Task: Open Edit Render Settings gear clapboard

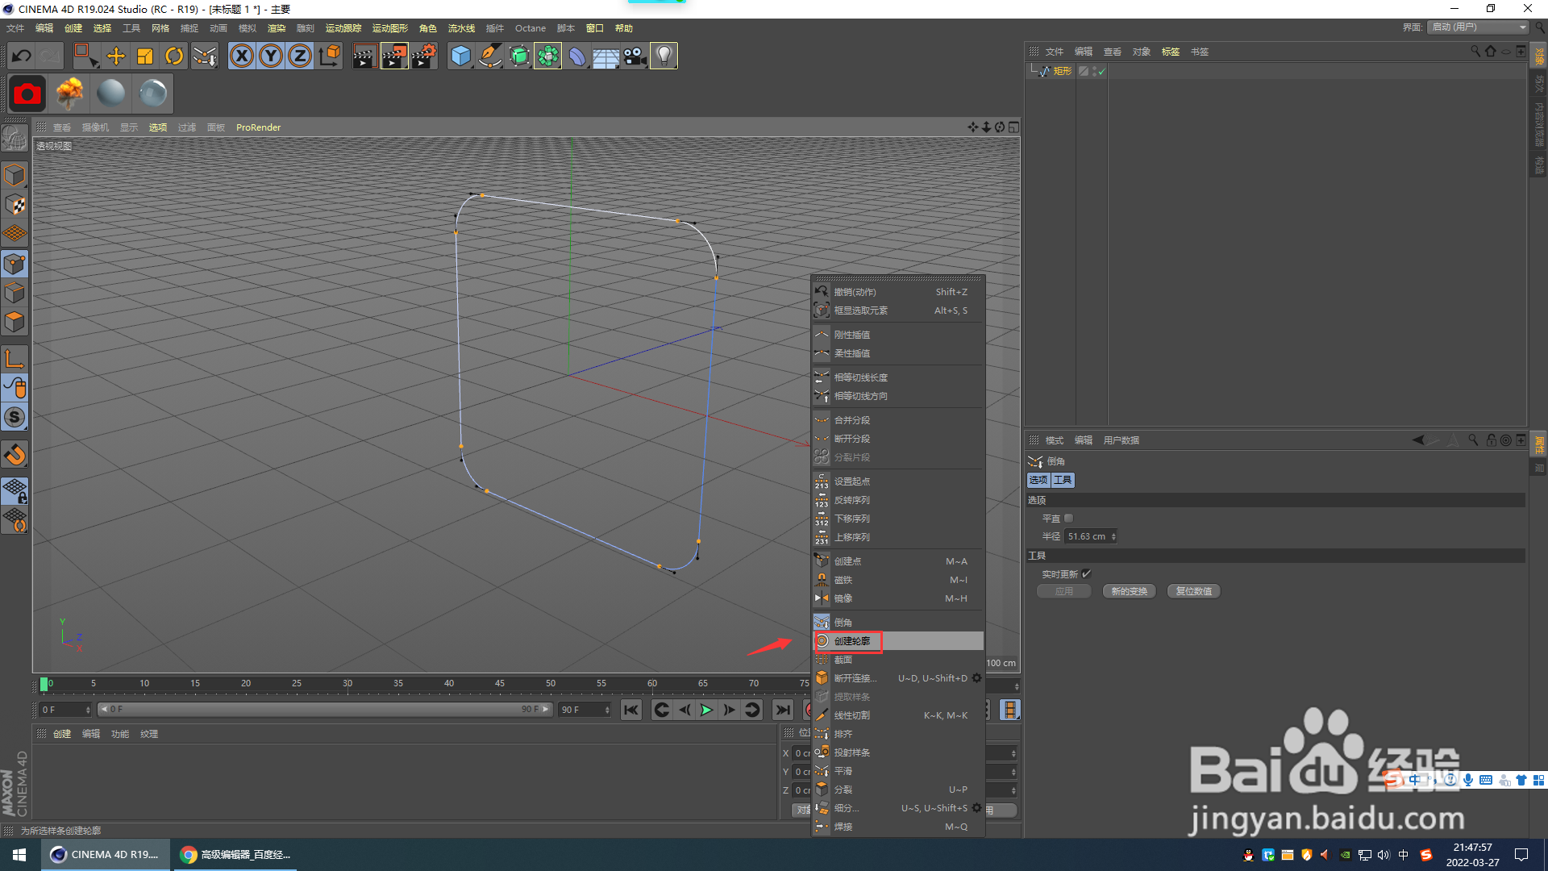Action: point(424,56)
